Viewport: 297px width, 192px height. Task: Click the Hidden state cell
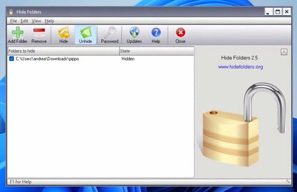coord(128,59)
